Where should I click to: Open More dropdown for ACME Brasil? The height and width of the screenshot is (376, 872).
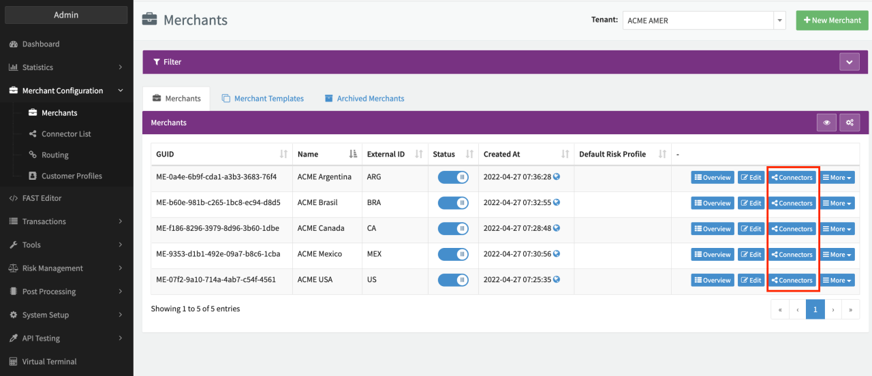[x=837, y=203]
